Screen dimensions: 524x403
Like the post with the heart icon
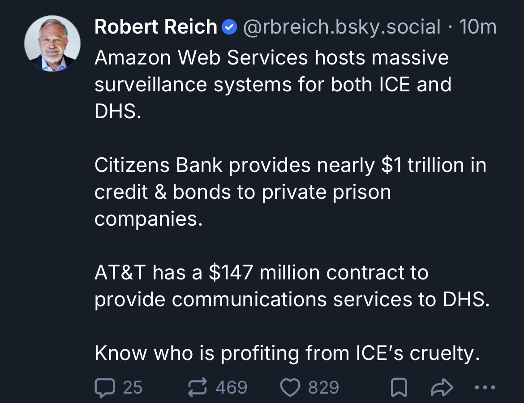pos(290,387)
